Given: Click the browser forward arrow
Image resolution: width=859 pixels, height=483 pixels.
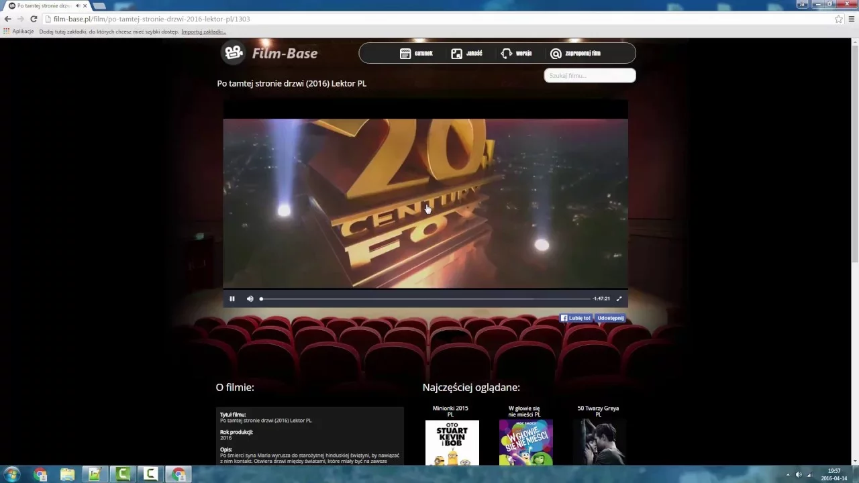Looking at the screenshot, I should pyautogui.click(x=20, y=19).
